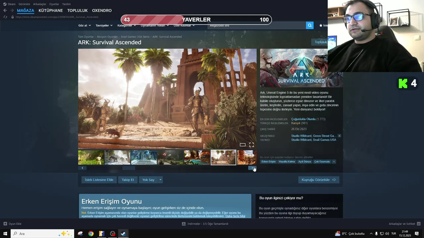Open the Topluluk hub button

tap(319, 42)
